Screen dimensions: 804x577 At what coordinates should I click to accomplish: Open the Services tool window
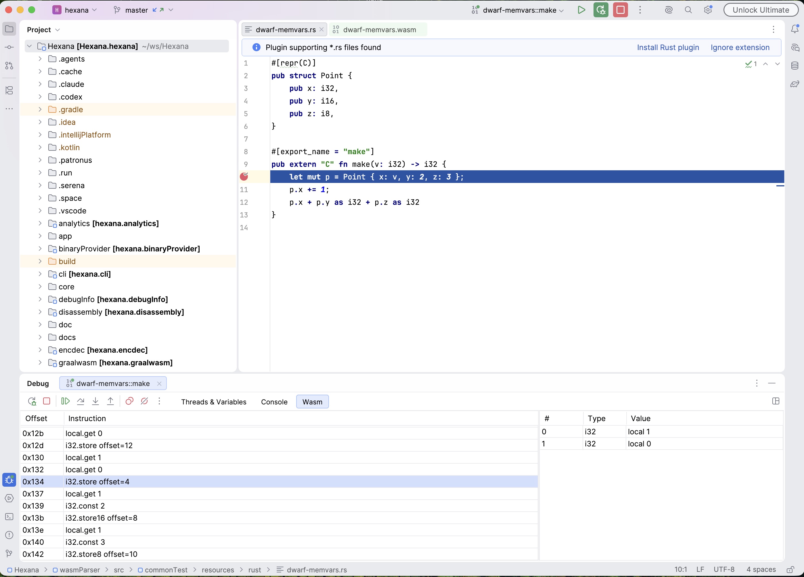tap(9, 498)
